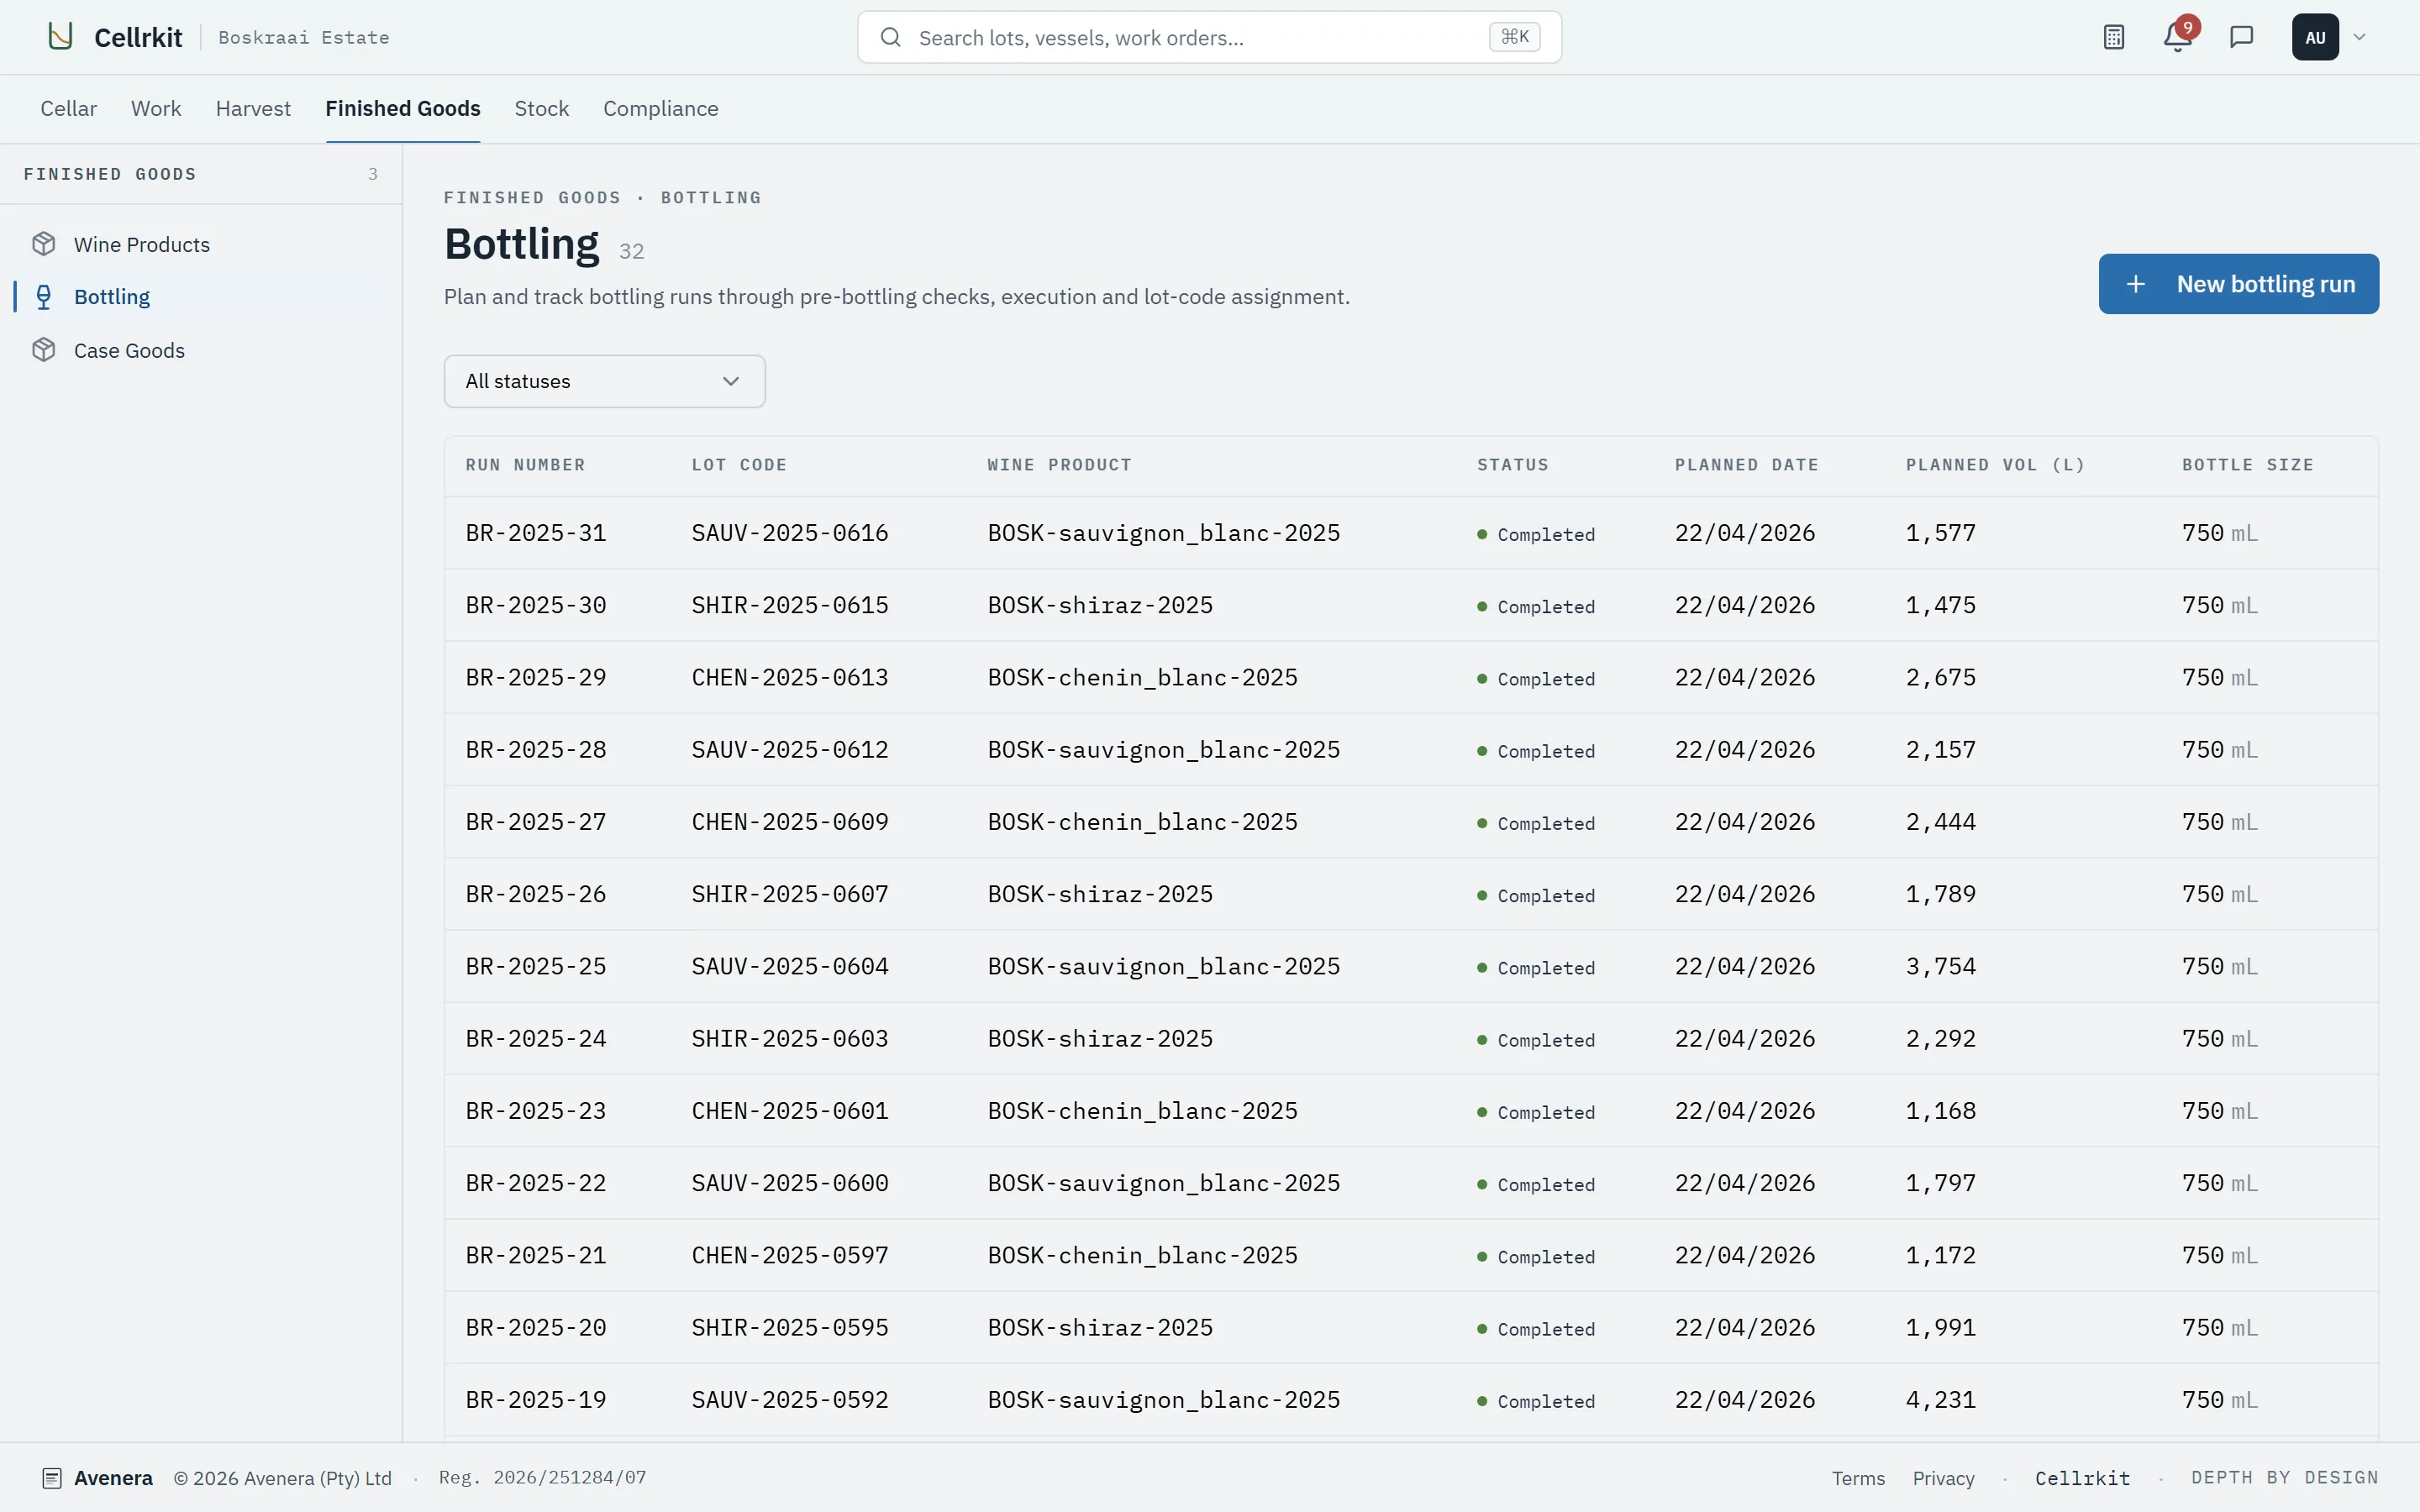Viewport: 2420px width, 1512px height.
Task: Sort by Status column header
Action: point(1512,465)
